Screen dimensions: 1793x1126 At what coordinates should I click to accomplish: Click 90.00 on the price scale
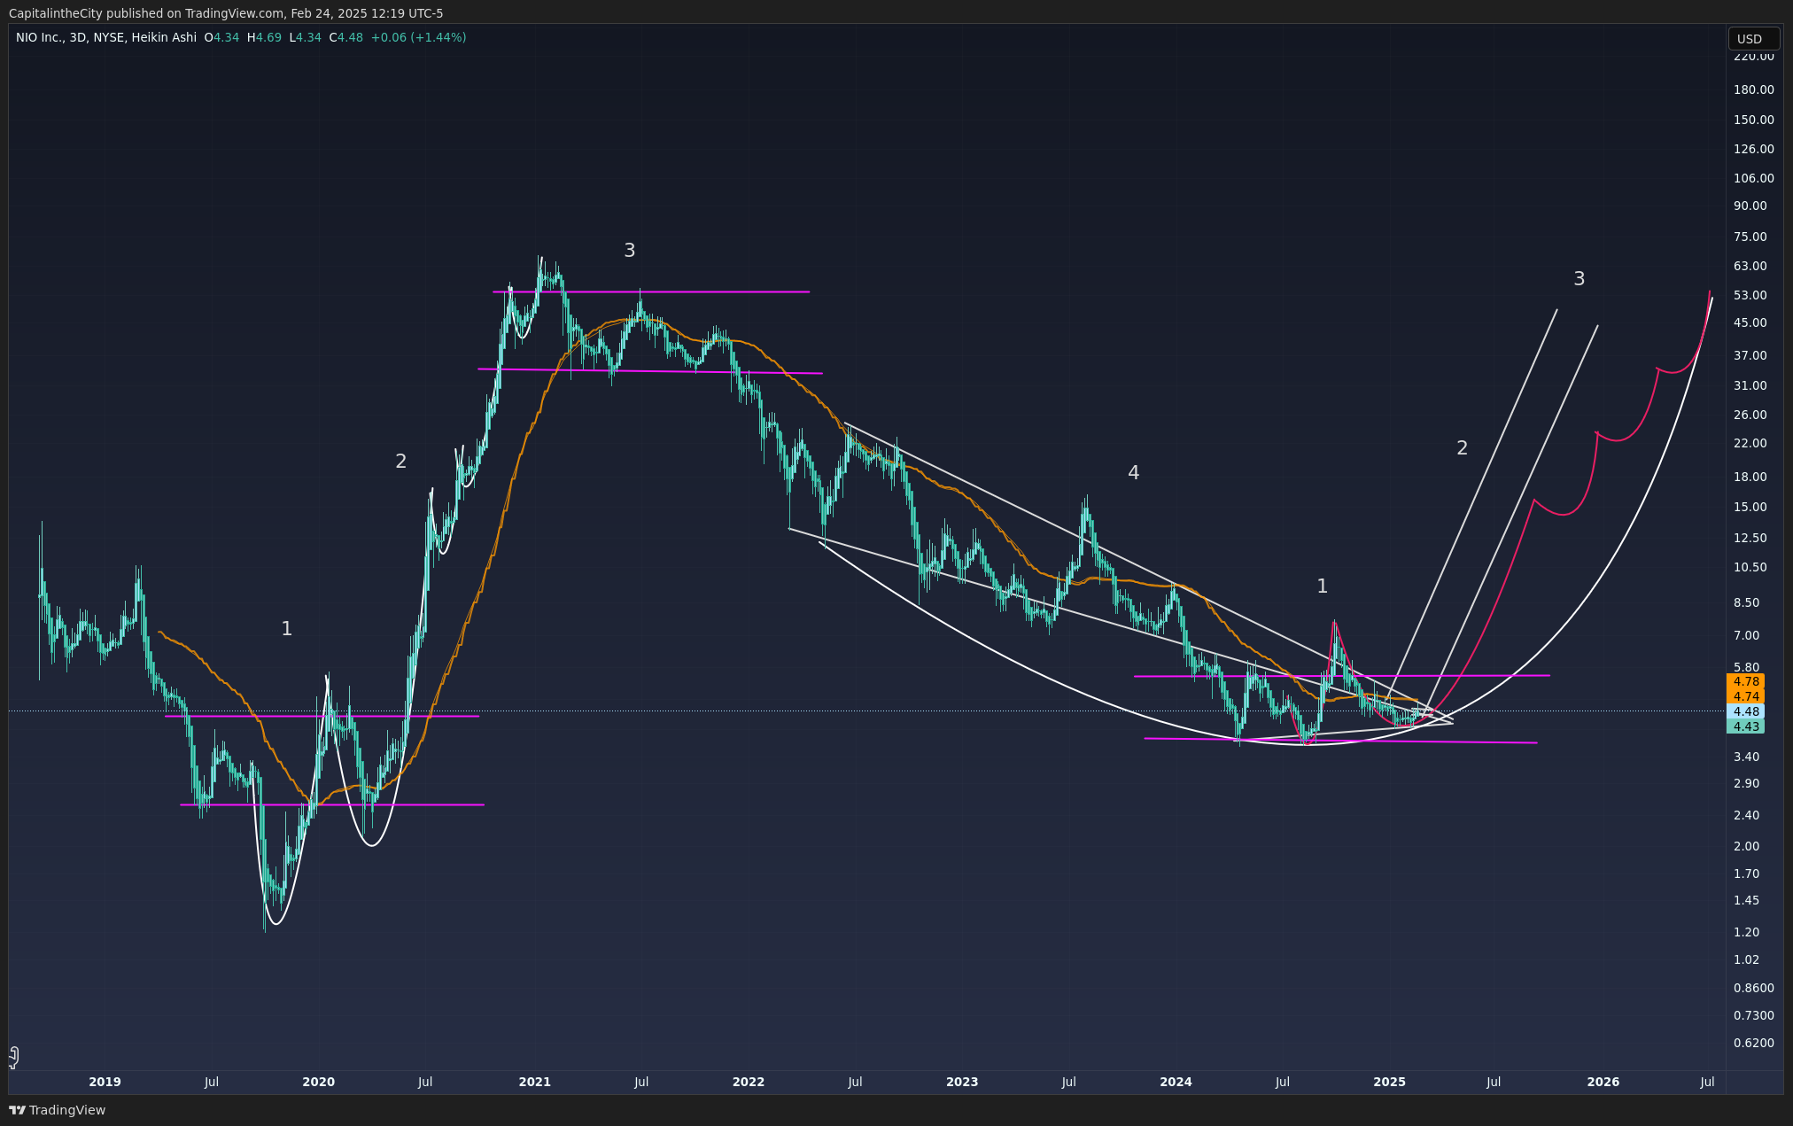pyautogui.click(x=1750, y=206)
